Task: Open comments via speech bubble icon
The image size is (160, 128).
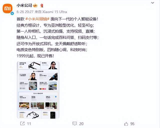Action: [x=75, y=123]
